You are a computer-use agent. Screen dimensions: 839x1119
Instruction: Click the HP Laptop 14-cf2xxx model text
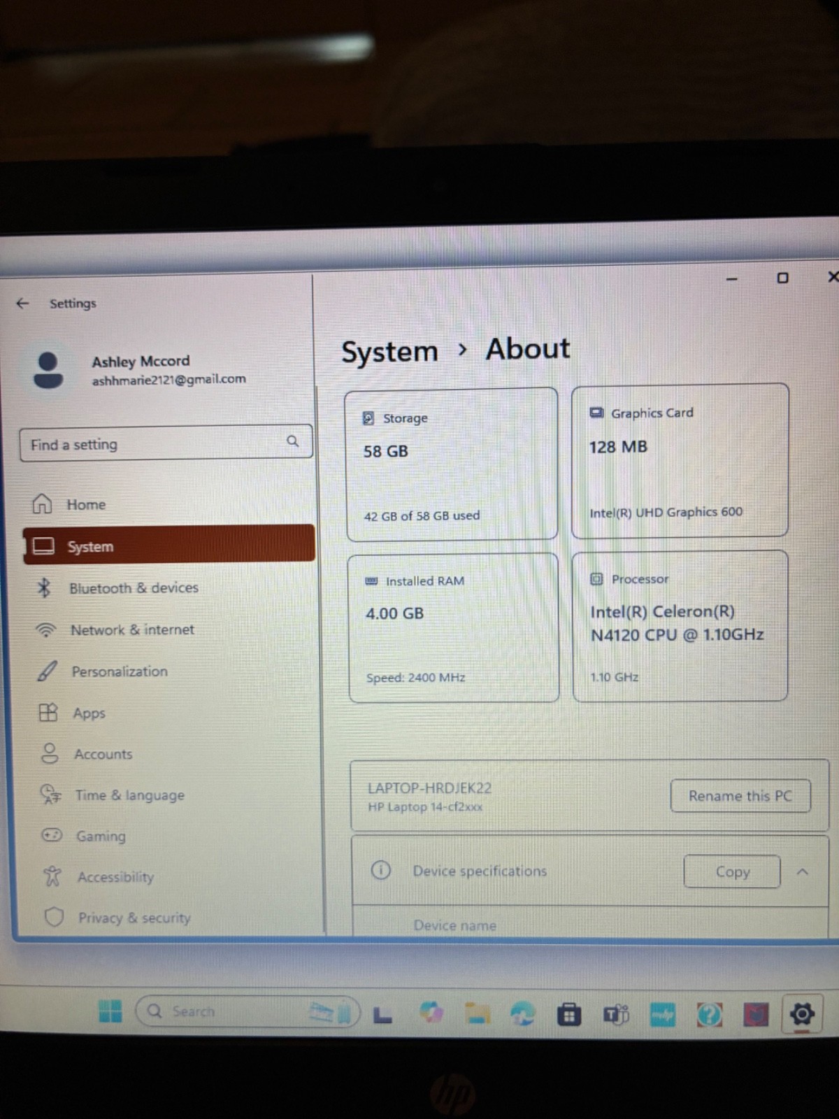(x=425, y=807)
